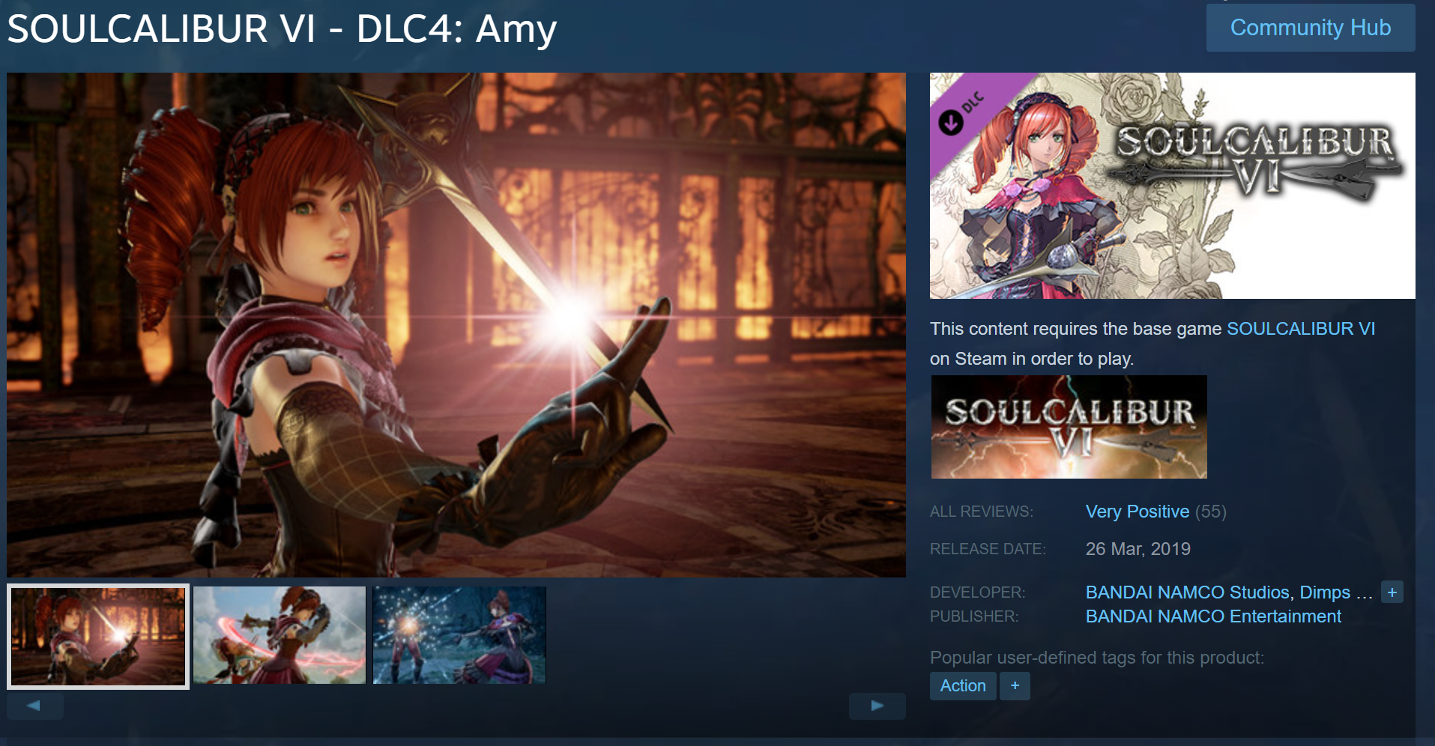Click the review count (55)
The height and width of the screenshot is (746, 1435).
pos(1211,512)
